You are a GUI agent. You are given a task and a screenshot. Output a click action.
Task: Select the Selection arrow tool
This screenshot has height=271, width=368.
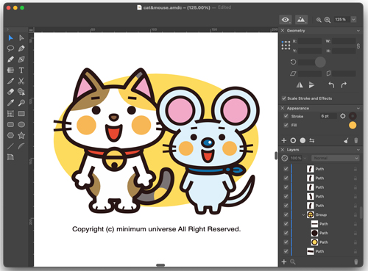click(x=10, y=38)
